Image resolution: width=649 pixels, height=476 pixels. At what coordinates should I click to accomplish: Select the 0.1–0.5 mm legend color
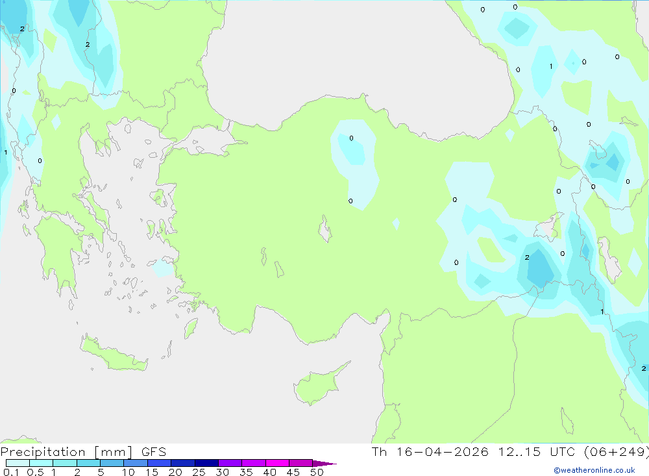18,463
